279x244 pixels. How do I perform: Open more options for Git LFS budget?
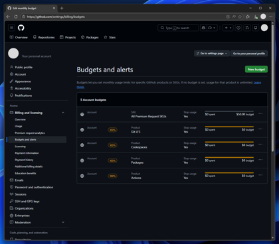[260, 129]
